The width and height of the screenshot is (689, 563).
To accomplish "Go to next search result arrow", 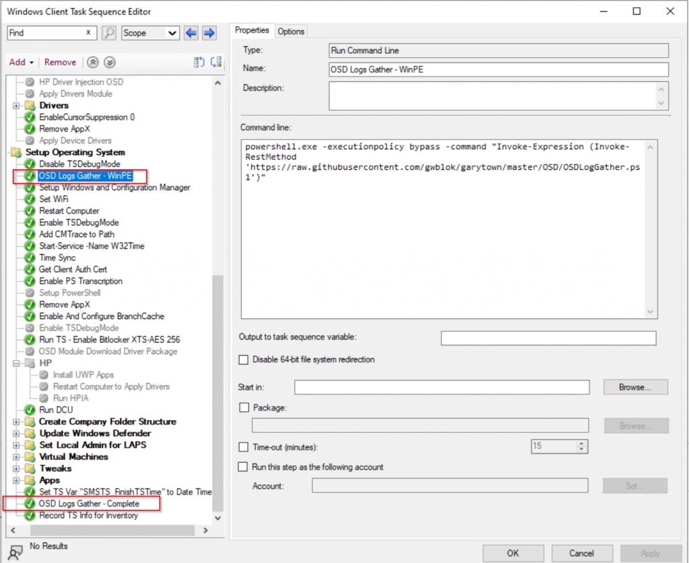I will coord(209,33).
